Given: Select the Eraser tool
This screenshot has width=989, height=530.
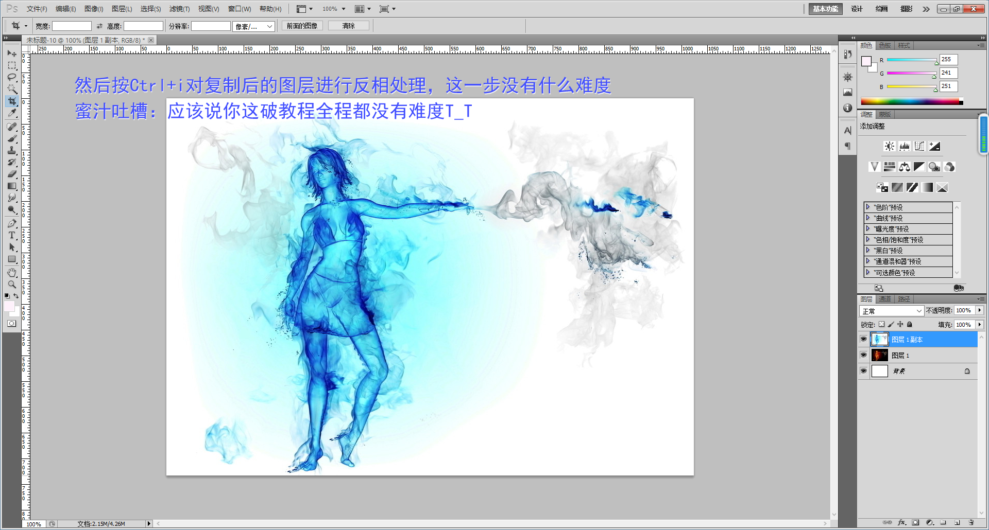Looking at the screenshot, I should (x=12, y=174).
